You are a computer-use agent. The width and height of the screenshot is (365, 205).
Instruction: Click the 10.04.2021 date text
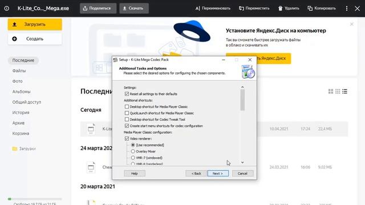pyautogui.click(x=279, y=129)
